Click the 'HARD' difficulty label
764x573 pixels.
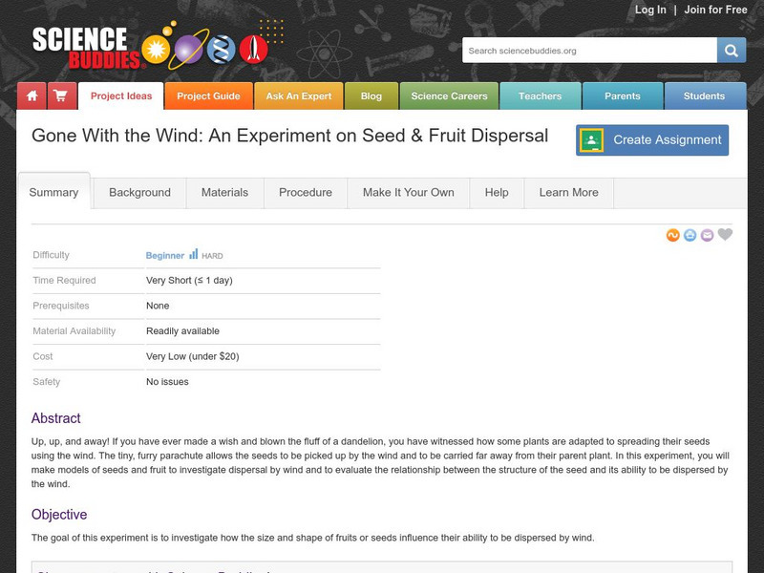click(x=212, y=256)
